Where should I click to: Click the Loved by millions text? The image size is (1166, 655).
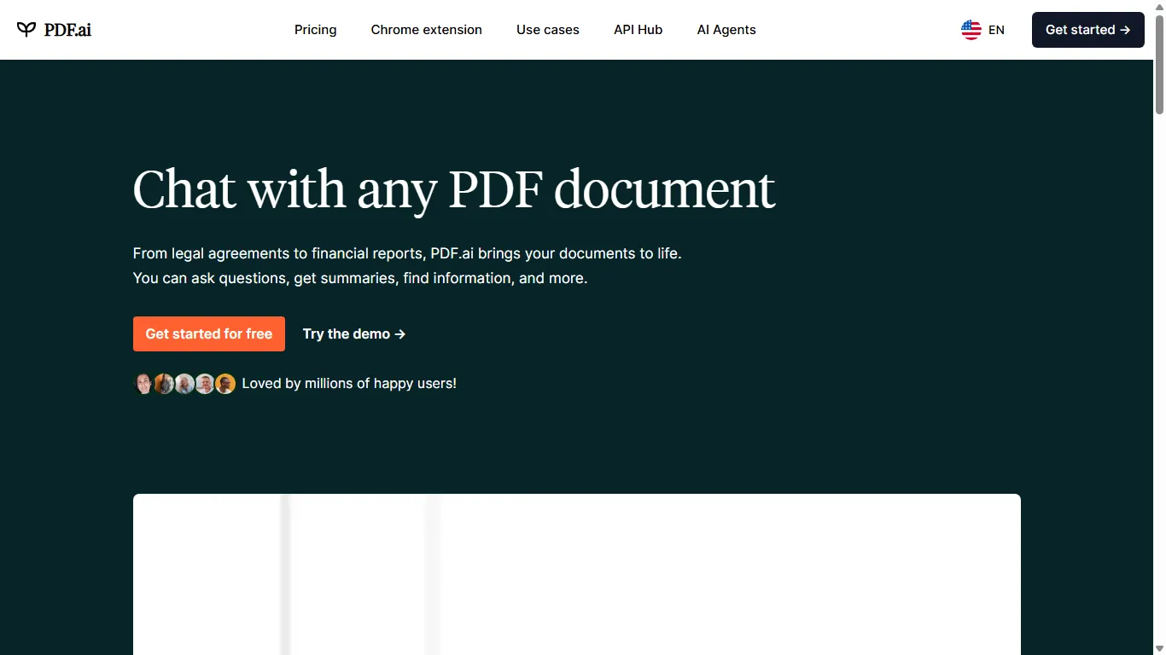[x=349, y=383]
